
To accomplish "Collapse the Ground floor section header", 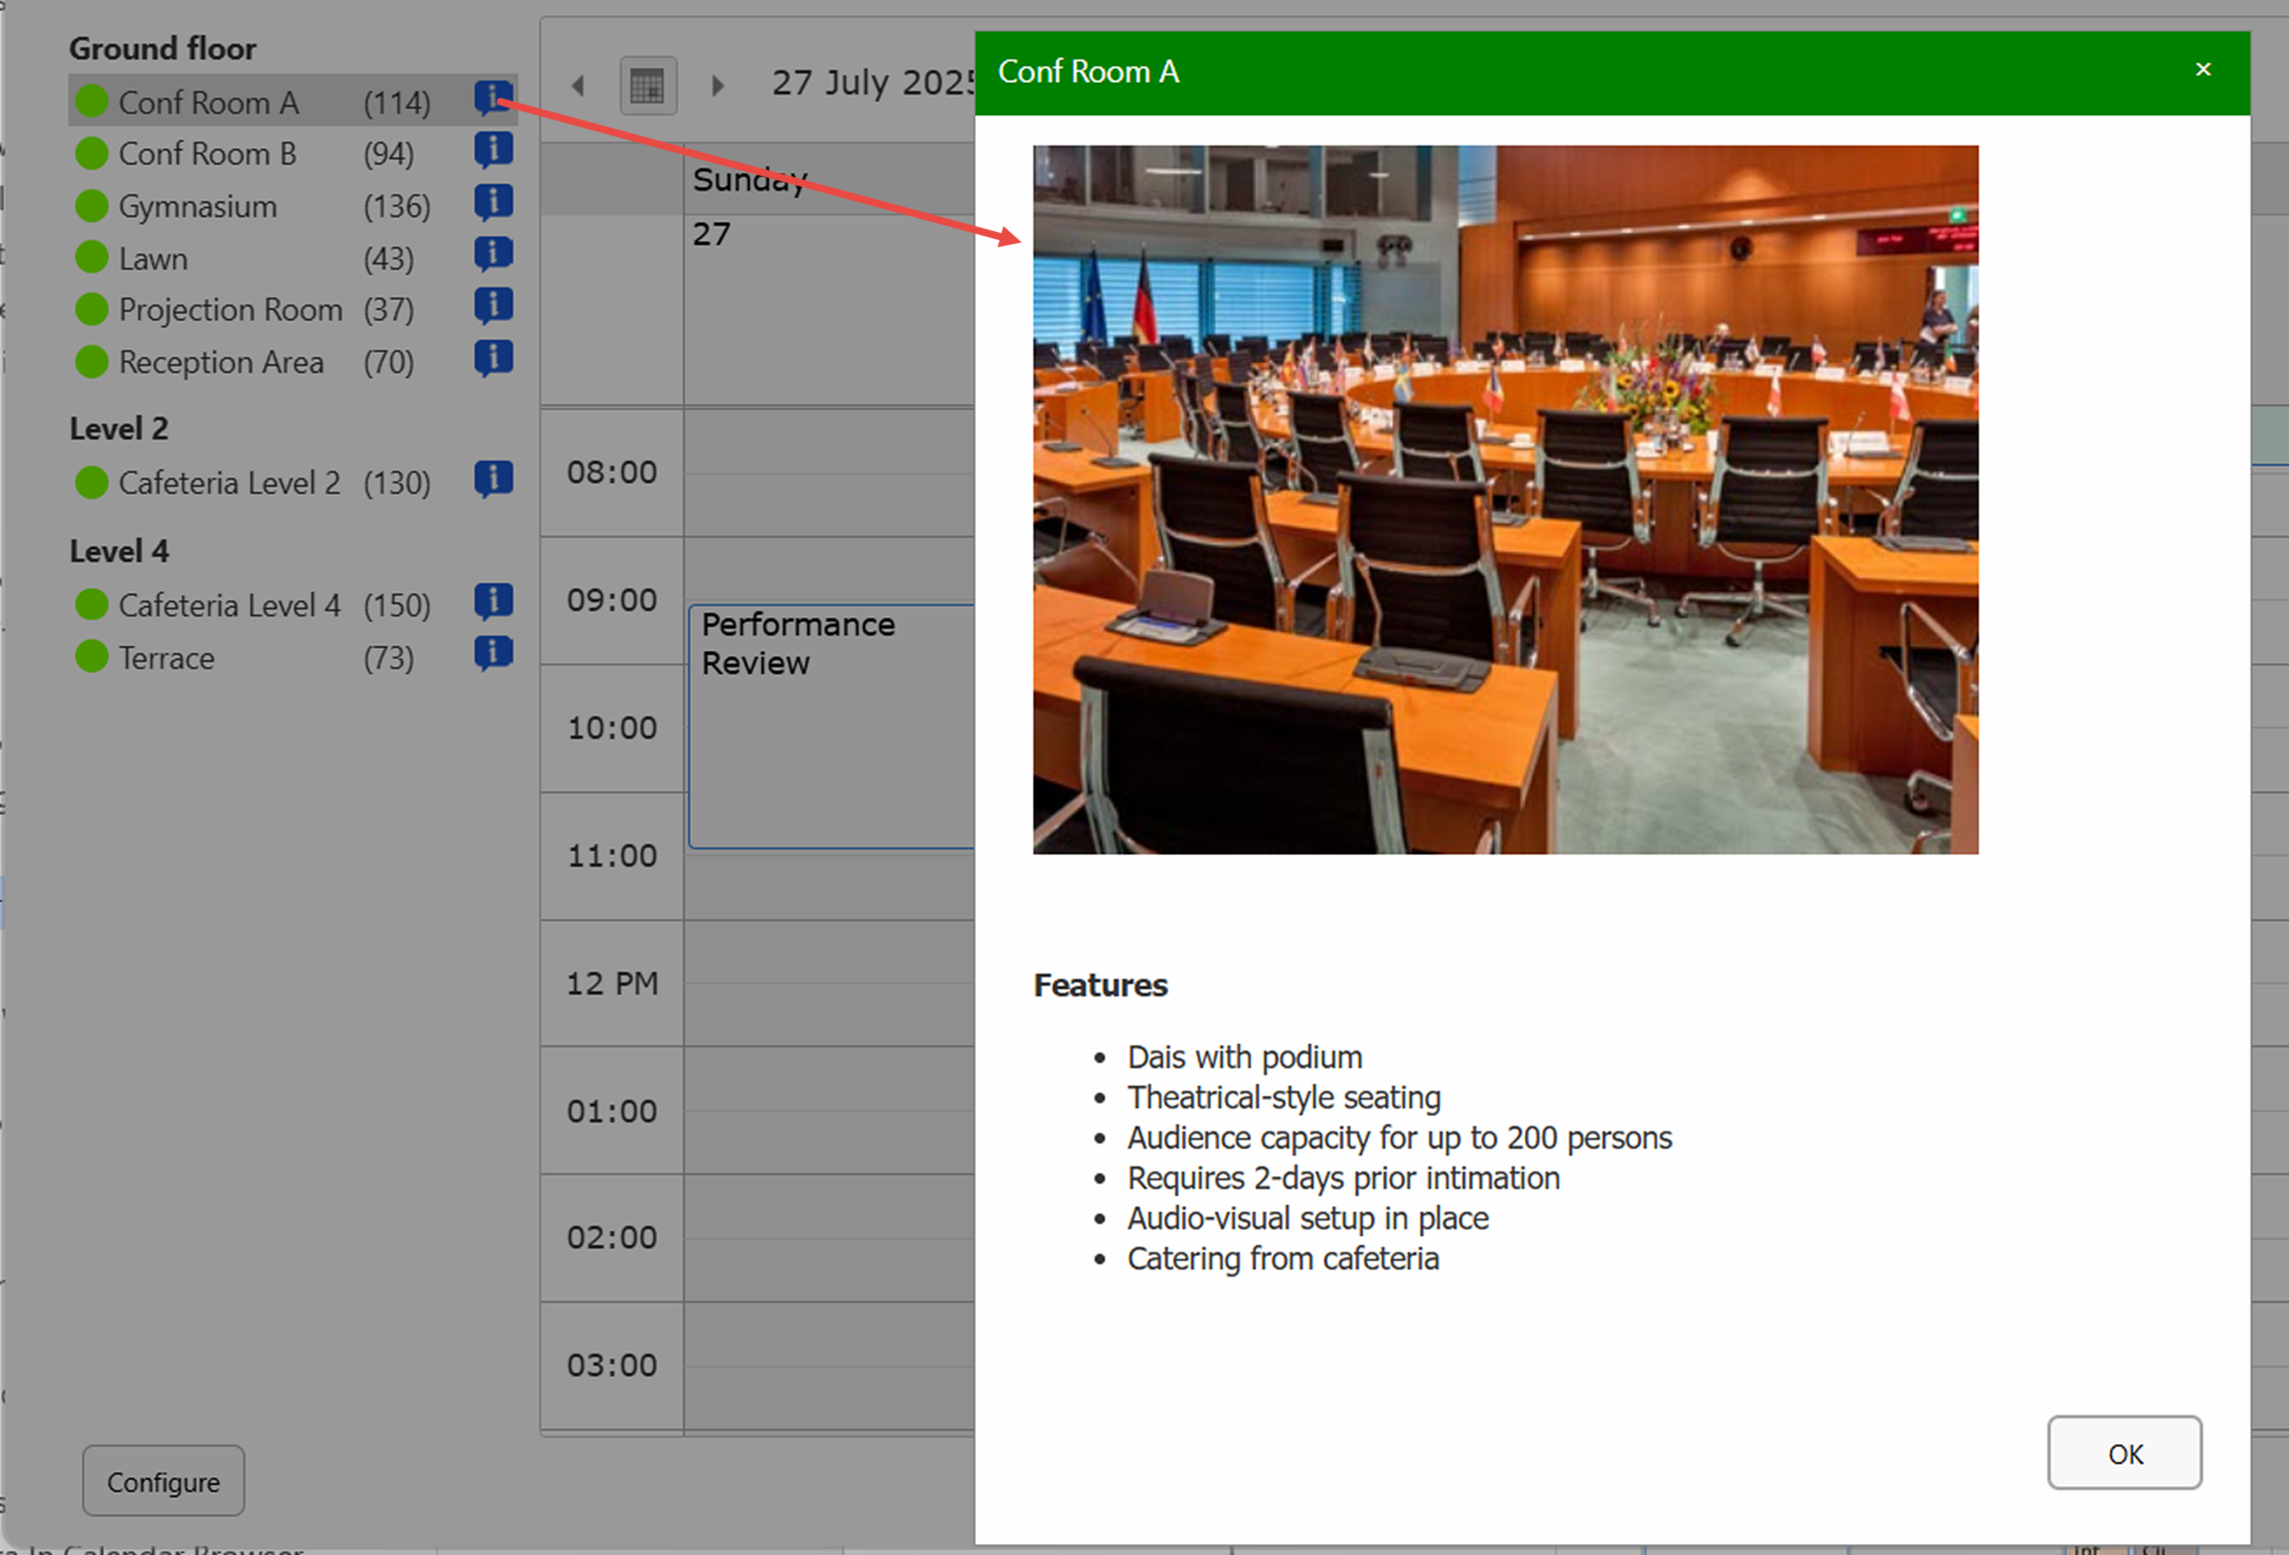I will click(163, 47).
